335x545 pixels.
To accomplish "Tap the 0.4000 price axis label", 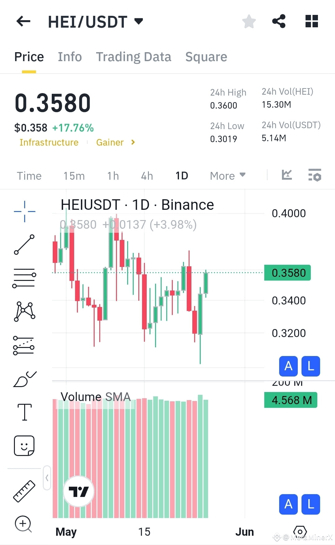I will [x=289, y=213].
